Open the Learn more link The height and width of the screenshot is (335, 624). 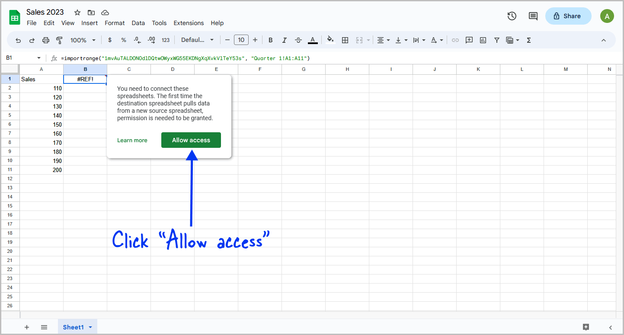[132, 140]
